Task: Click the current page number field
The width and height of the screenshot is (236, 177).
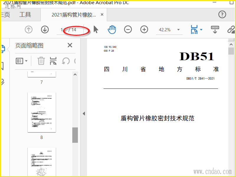Action: (62, 30)
